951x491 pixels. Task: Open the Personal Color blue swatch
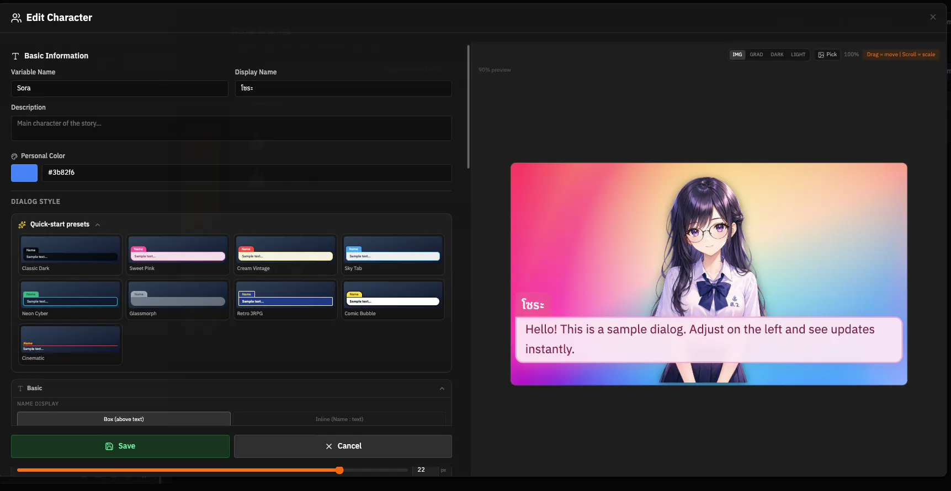pyautogui.click(x=24, y=173)
